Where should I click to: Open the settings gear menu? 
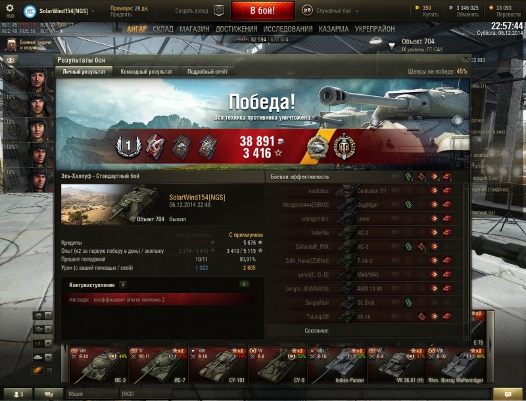[x=10, y=8]
